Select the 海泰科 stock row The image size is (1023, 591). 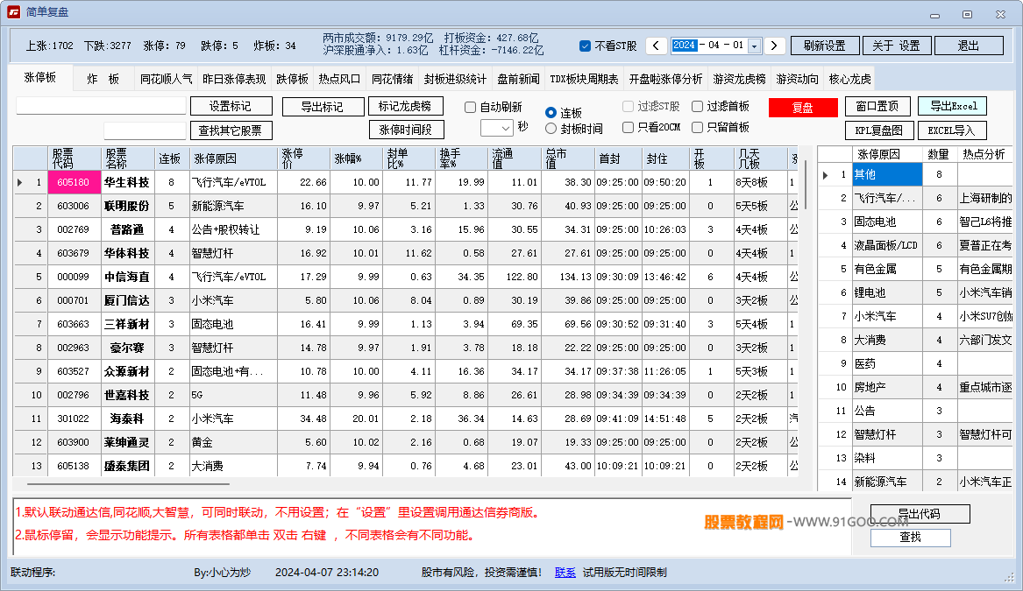405,419
